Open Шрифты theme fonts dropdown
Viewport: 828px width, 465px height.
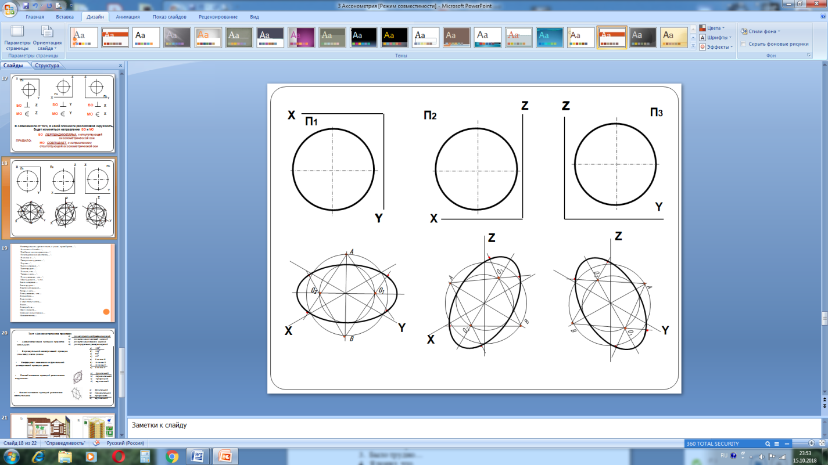pos(715,37)
